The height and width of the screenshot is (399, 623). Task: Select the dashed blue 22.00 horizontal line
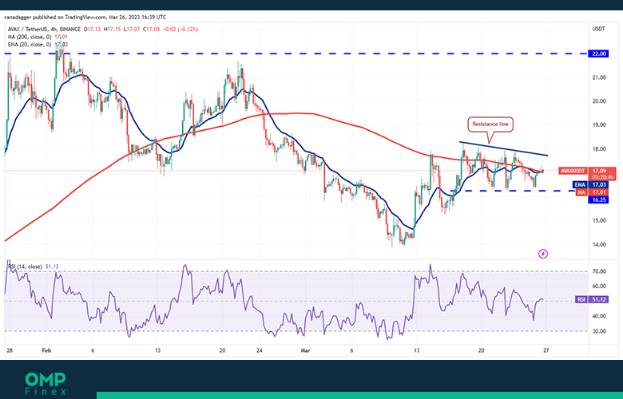click(x=296, y=53)
